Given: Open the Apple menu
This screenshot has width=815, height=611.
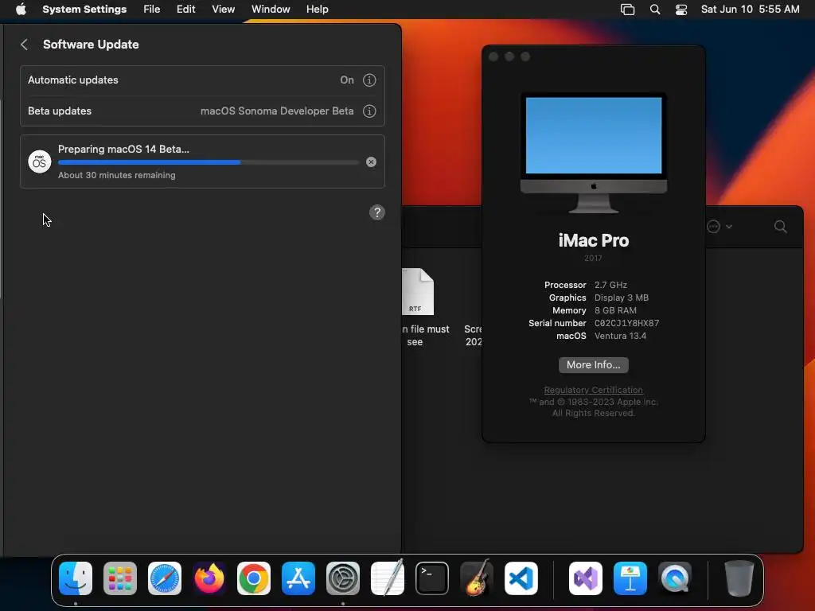Looking at the screenshot, I should coord(21,10).
